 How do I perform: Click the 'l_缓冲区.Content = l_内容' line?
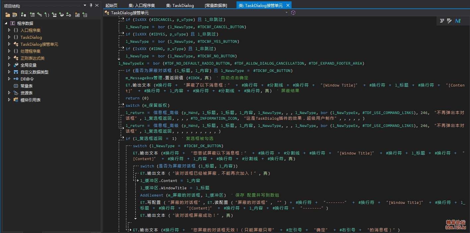pos(170,181)
